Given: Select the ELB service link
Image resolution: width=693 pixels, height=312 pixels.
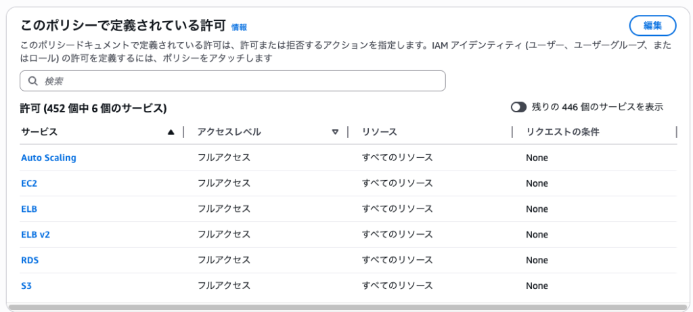Looking at the screenshot, I should coord(29,209).
